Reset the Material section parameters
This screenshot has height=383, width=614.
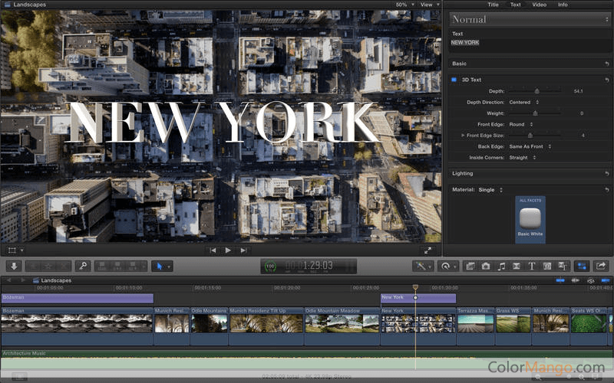tap(606, 190)
